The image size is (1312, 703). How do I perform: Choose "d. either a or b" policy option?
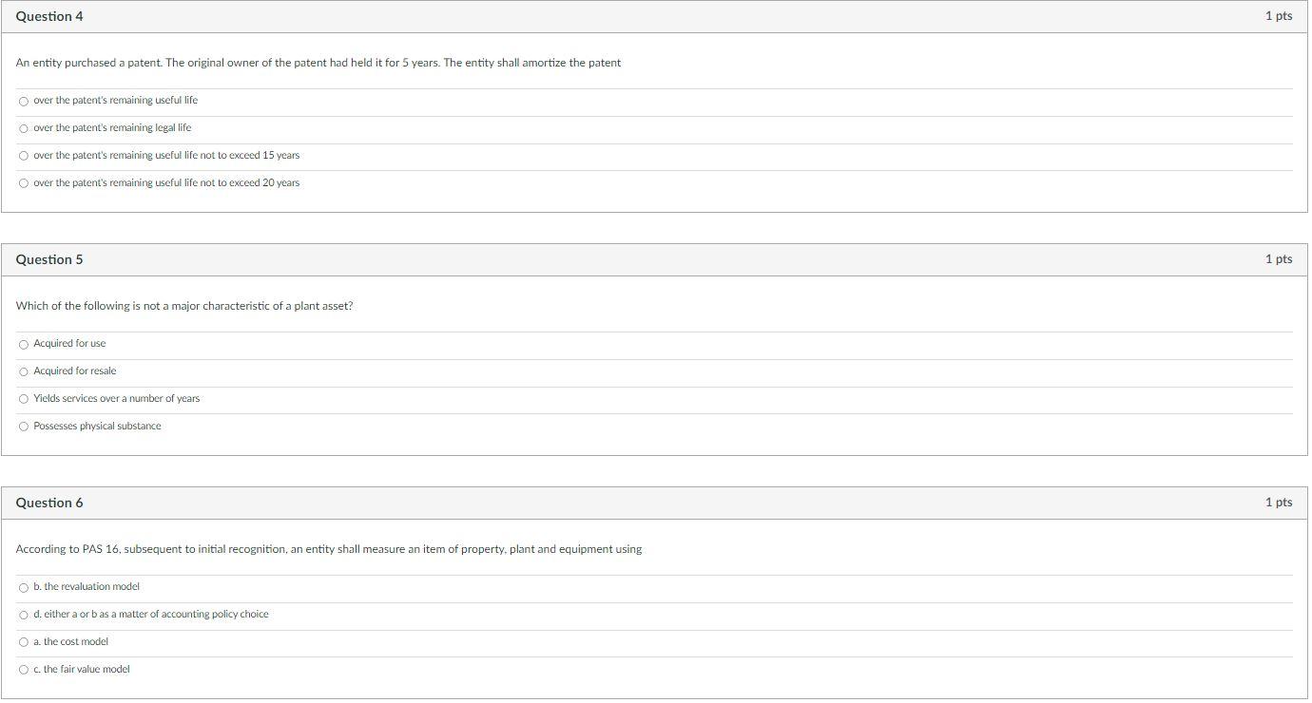tap(23, 615)
